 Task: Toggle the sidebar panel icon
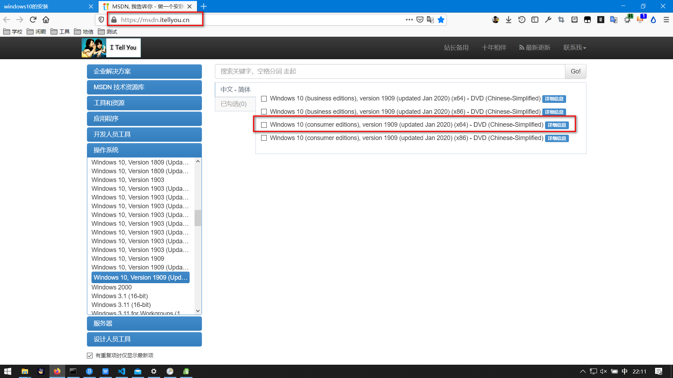pyautogui.click(x=535, y=20)
